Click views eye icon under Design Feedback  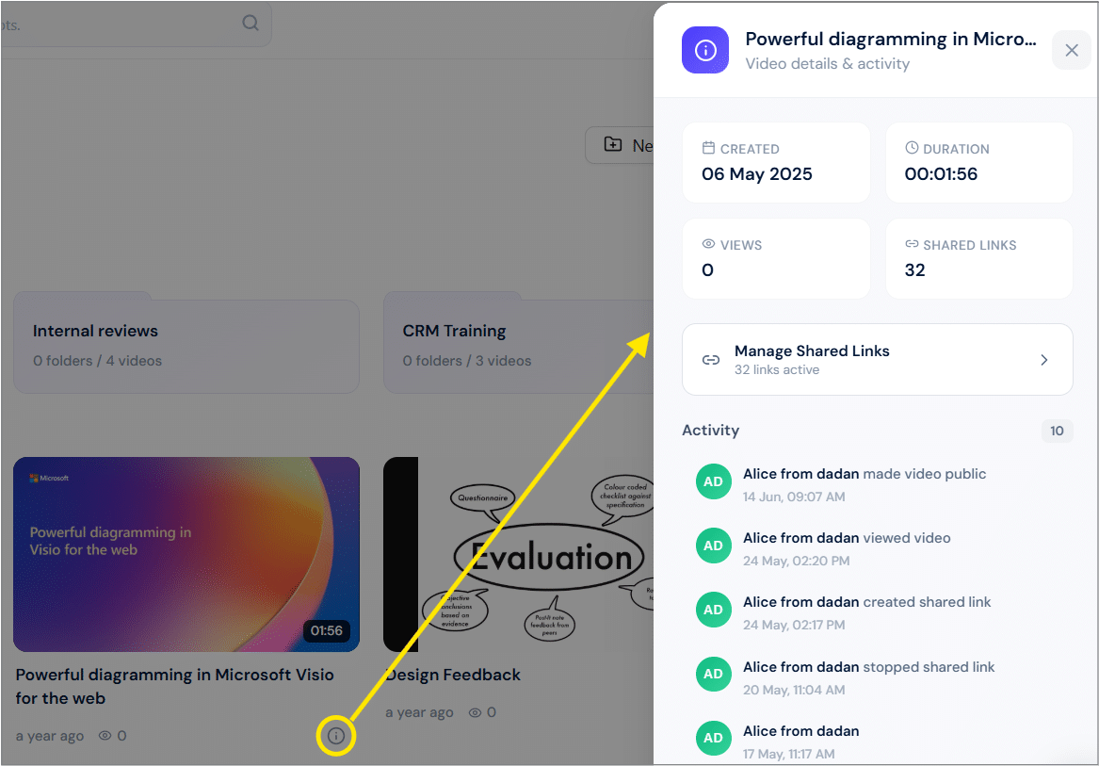[475, 712]
